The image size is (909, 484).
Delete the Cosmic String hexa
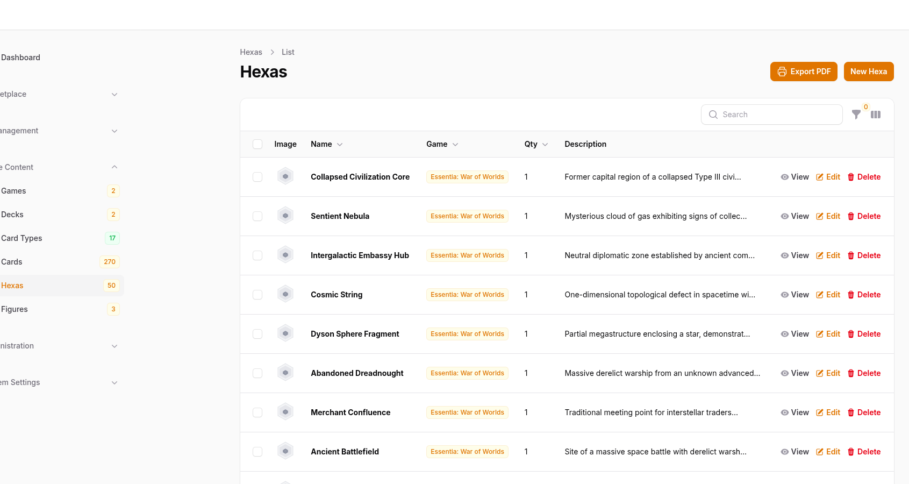tap(864, 295)
